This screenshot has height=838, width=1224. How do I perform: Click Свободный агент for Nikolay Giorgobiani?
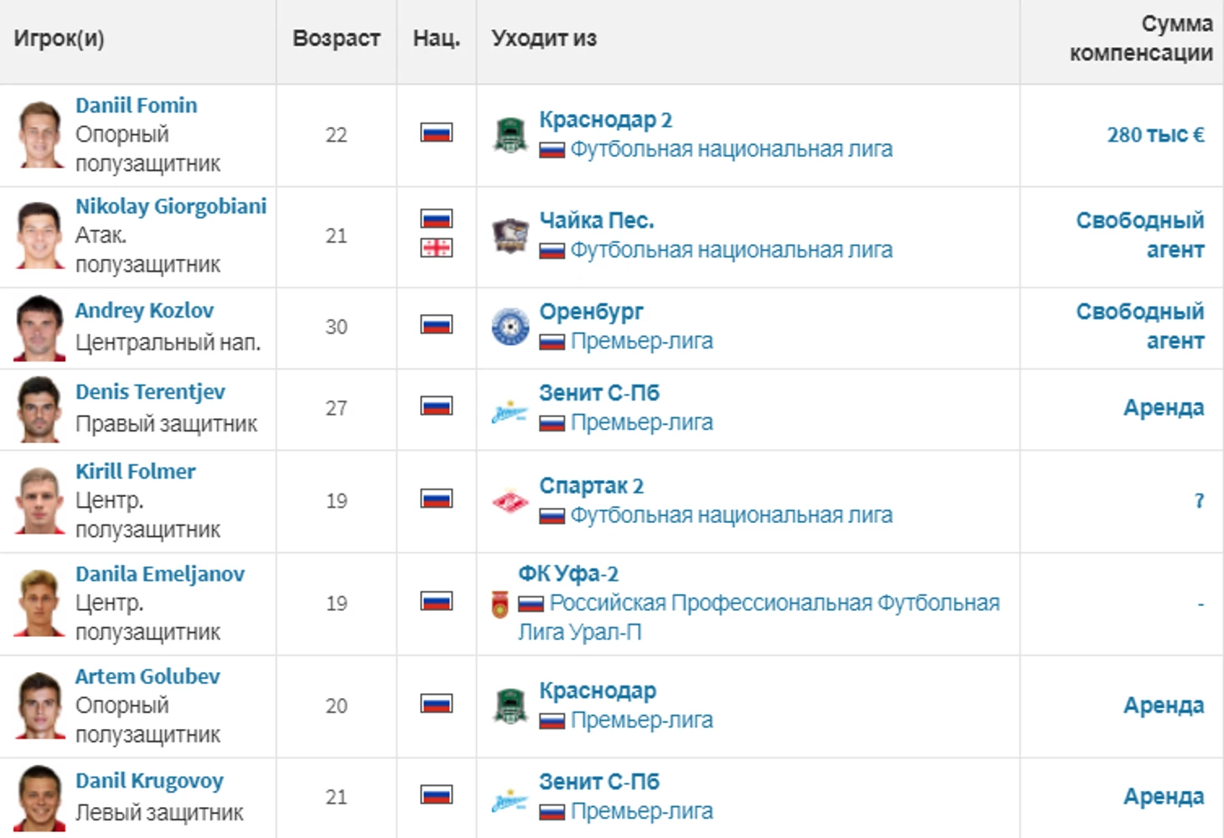click(1140, 235)
